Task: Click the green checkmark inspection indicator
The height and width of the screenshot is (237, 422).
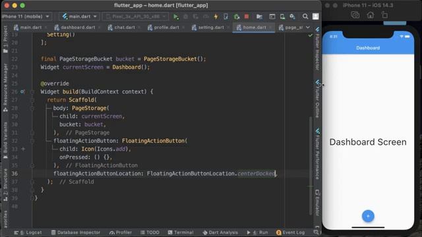Action: [311, 35]
